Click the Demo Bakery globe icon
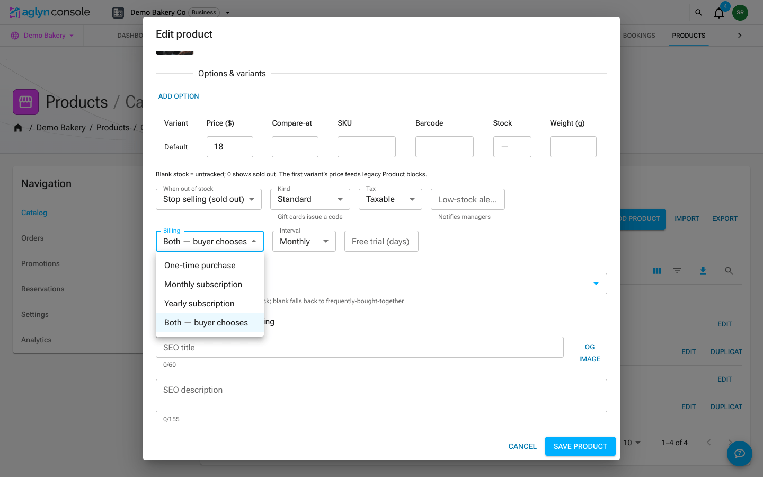Screen dimensions: 763x477 (15, 36)
